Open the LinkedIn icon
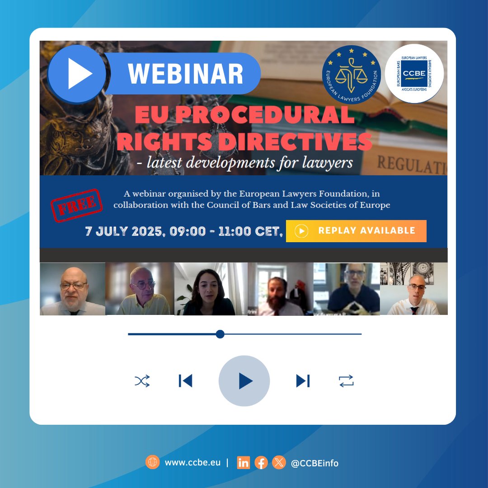This screenshot has width=488, height=488. (244, 463)
